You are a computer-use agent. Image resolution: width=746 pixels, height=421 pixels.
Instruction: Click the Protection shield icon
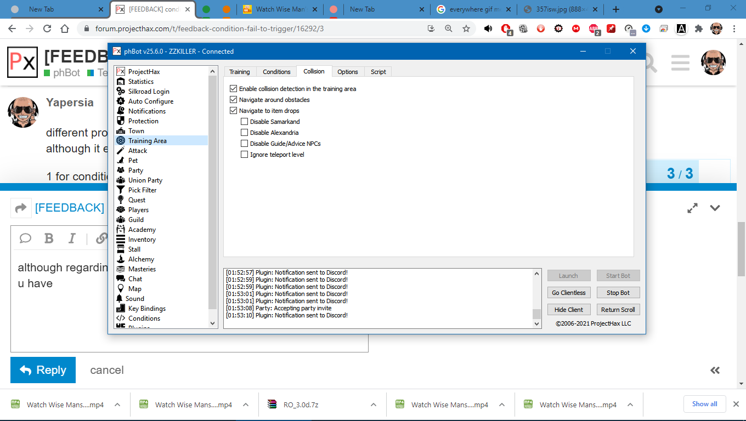[x=121, y=121]
